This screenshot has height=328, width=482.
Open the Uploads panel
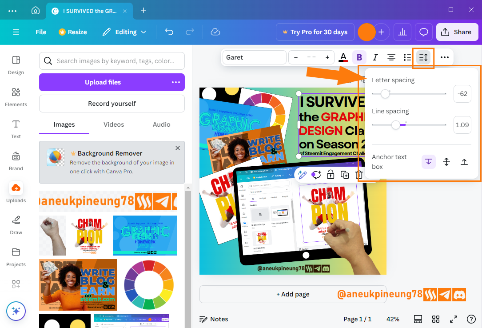coord(16,192)
